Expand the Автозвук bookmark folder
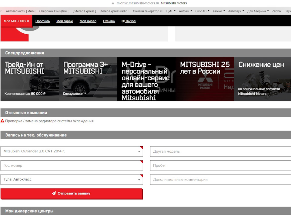291x216 pixels. (236, 11)
